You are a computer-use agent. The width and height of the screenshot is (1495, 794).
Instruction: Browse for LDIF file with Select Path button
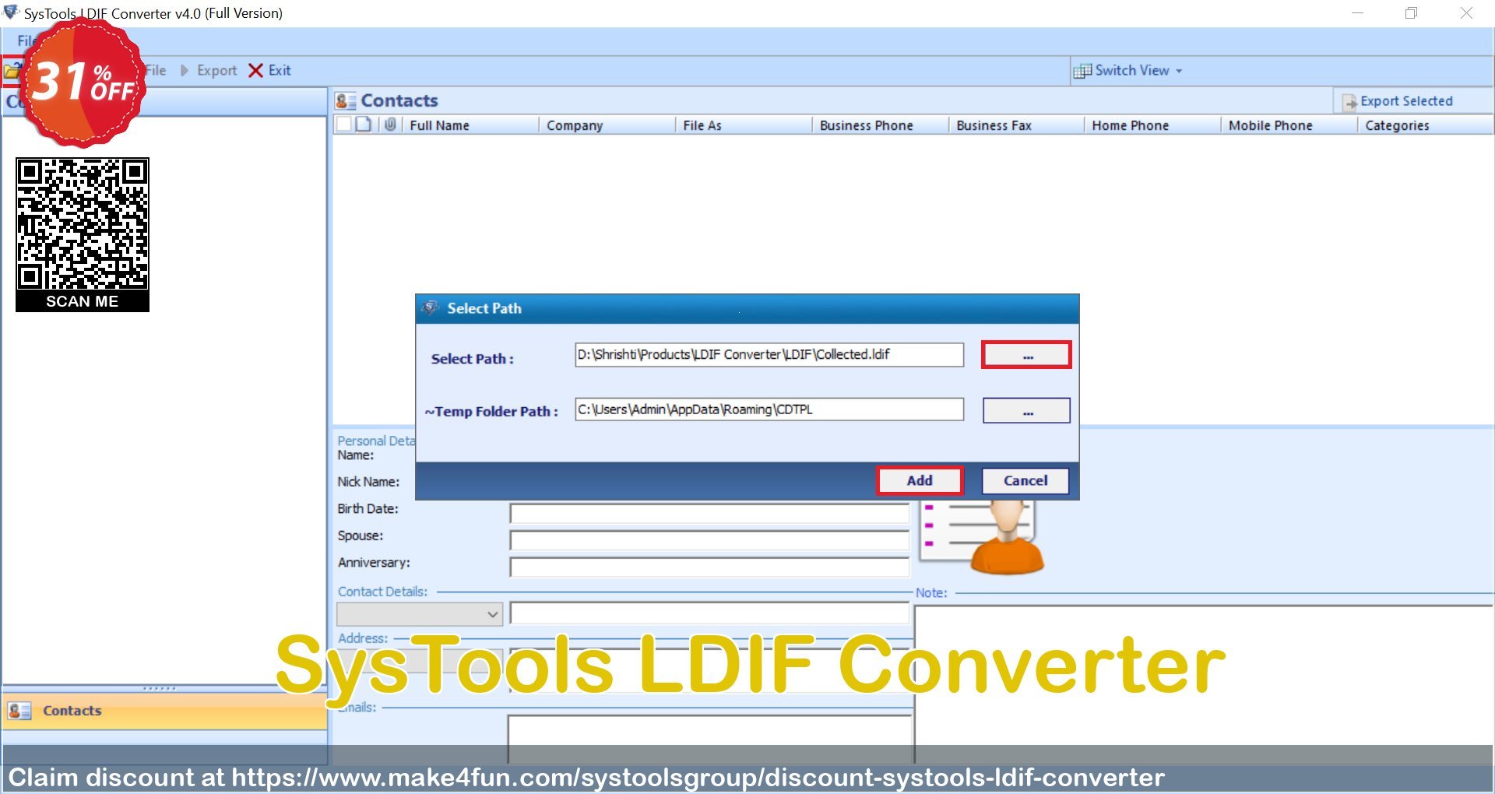(1026, 355)
